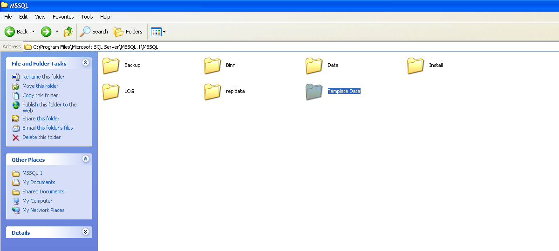Click Share this folder link
This screenshot has width=559, height=251.
[41, 119]
